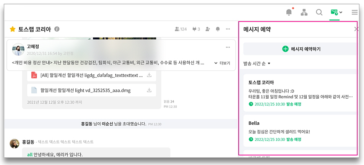Open the organization chart icon
The width and height of the screenshot is (364, 165).
(304, 12)
